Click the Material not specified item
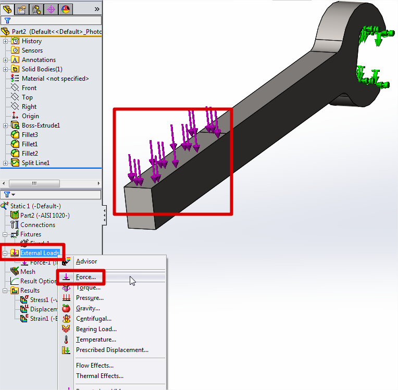The height and width of the screenshot is (390, 398). pyautogui.click(x=55, y=79)
